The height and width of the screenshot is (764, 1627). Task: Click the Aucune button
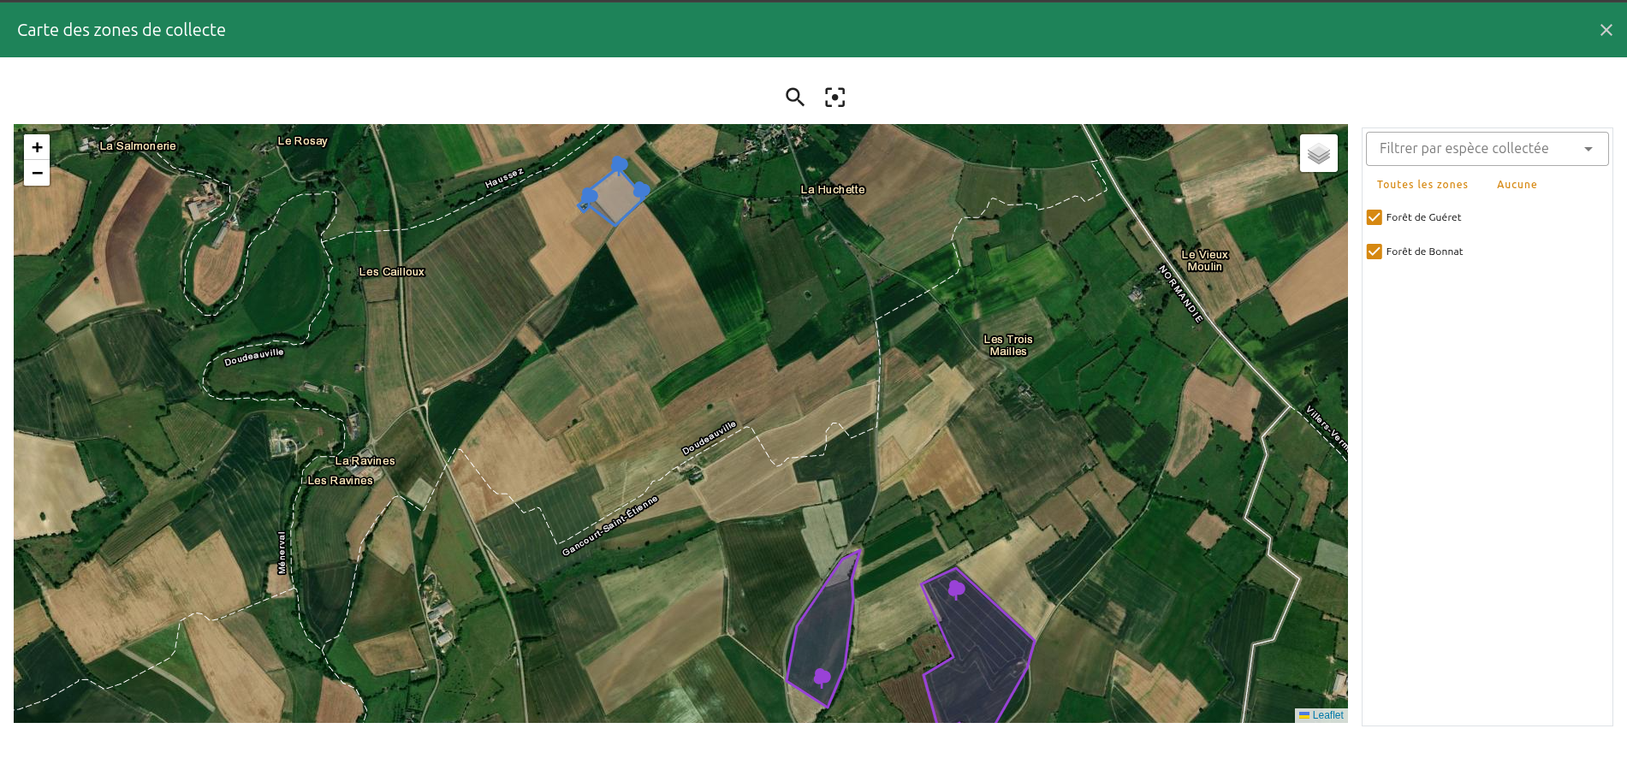(1517, 185)
